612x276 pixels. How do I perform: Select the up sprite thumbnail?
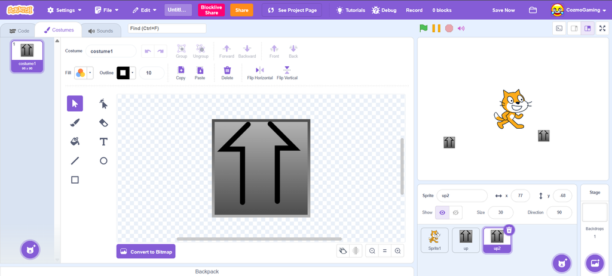466,240
